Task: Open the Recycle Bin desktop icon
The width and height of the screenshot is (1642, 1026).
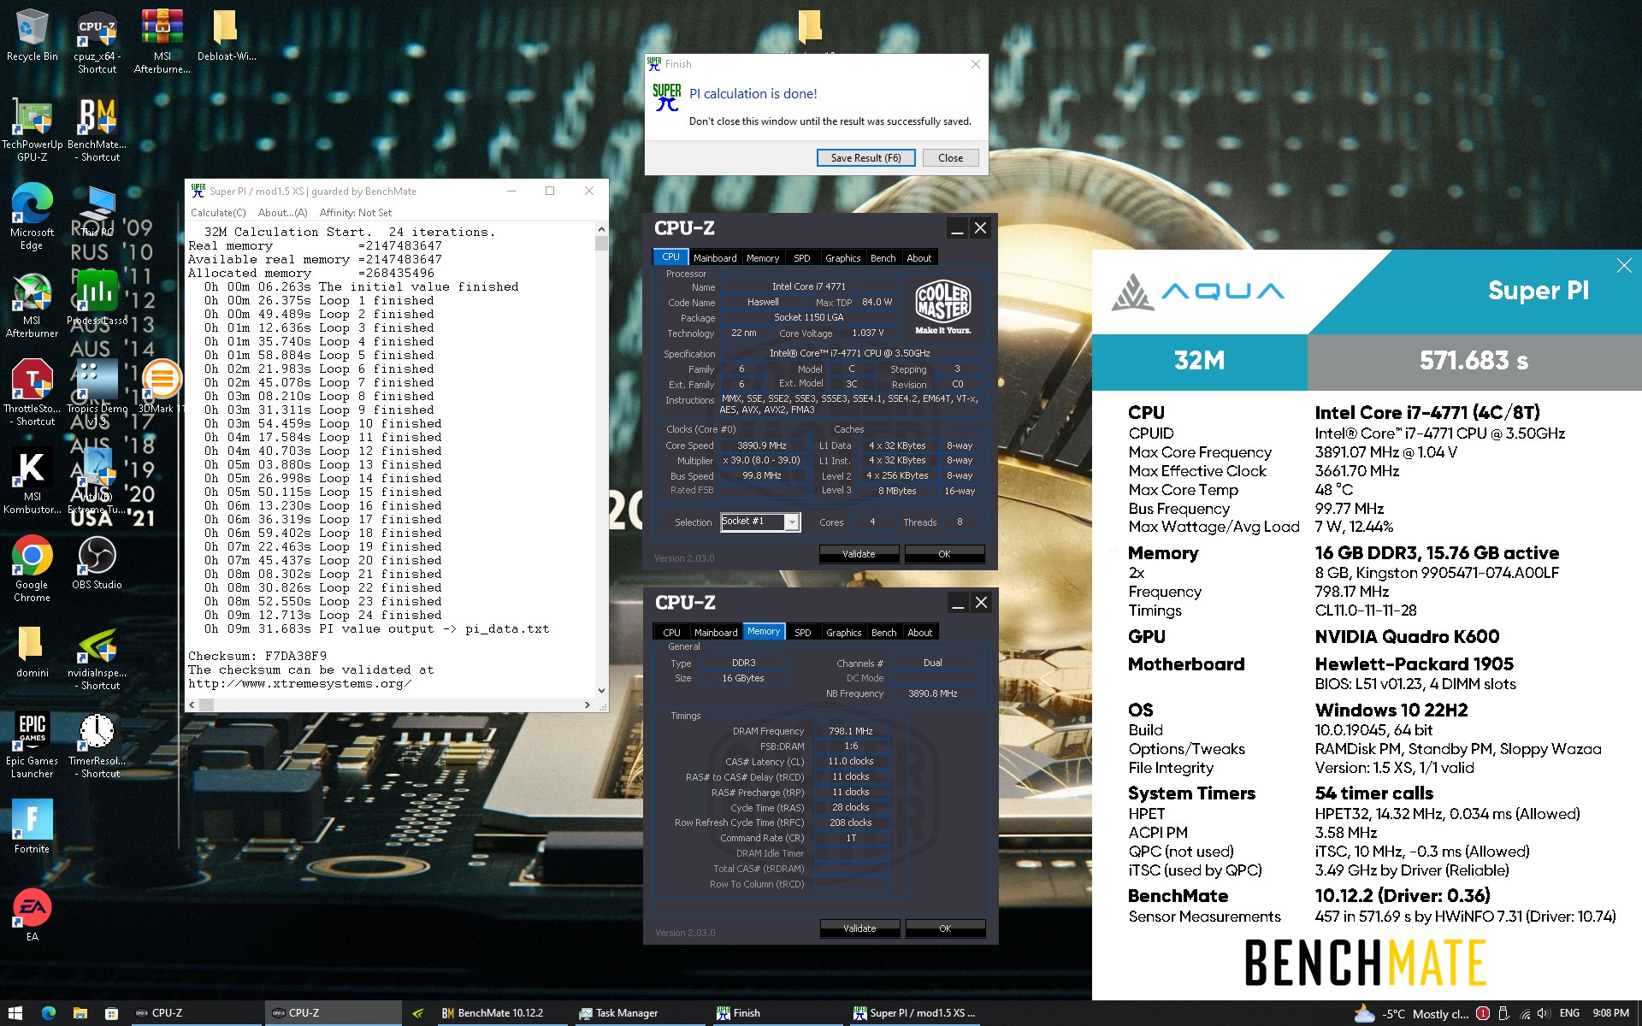Action: pyautogui.click(x=32, y=36)
